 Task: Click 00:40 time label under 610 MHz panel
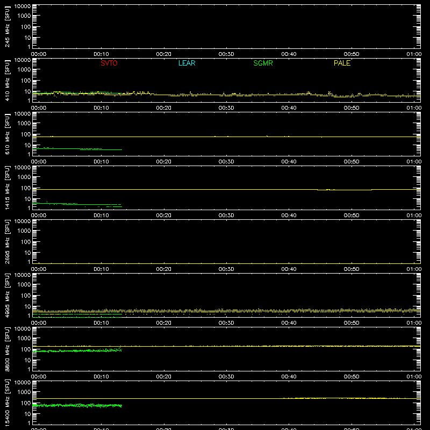pyautogui.click(x=289, y=162)
